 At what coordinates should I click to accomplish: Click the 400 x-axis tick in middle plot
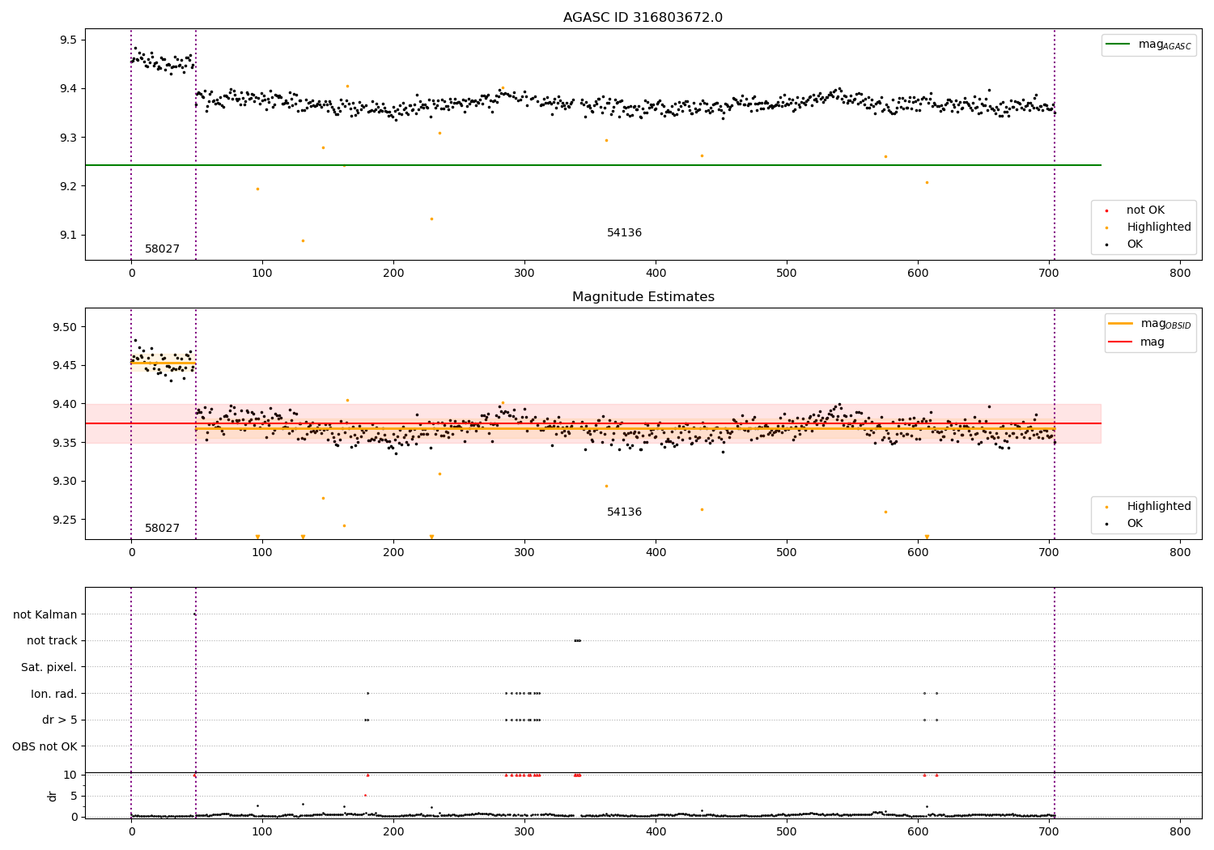(x=656, y=553)
